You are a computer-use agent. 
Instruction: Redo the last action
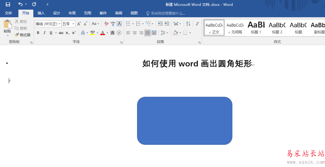pyautogui.click(x=34, y=4)
